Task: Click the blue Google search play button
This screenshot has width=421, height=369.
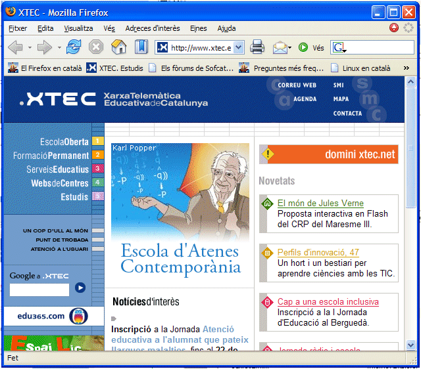Action: tap(80, 288)
